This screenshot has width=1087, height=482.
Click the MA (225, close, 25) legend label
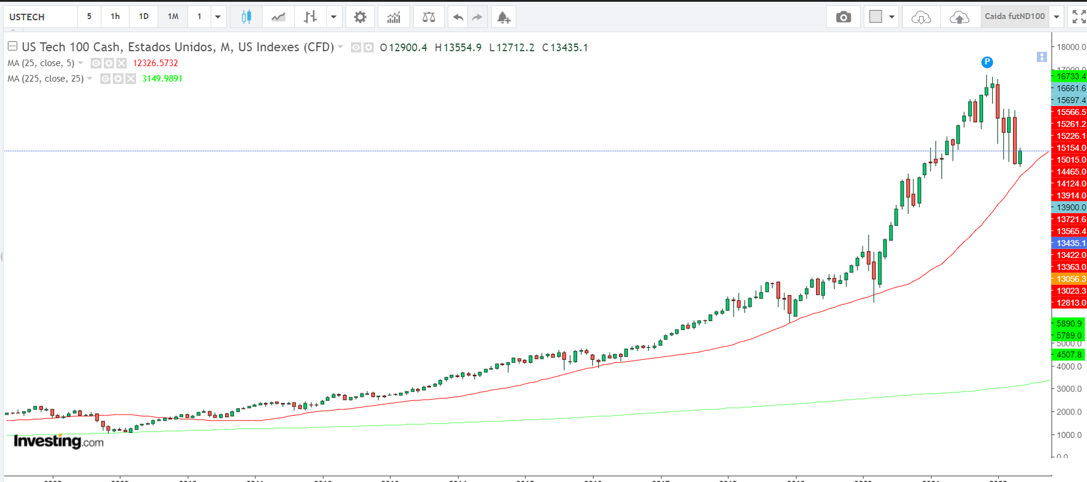tap(45, 79)
